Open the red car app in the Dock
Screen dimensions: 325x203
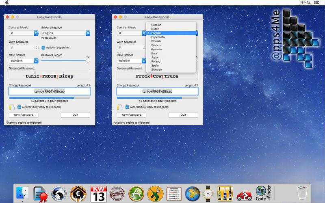pyautogui.click(x=244, y=195)
